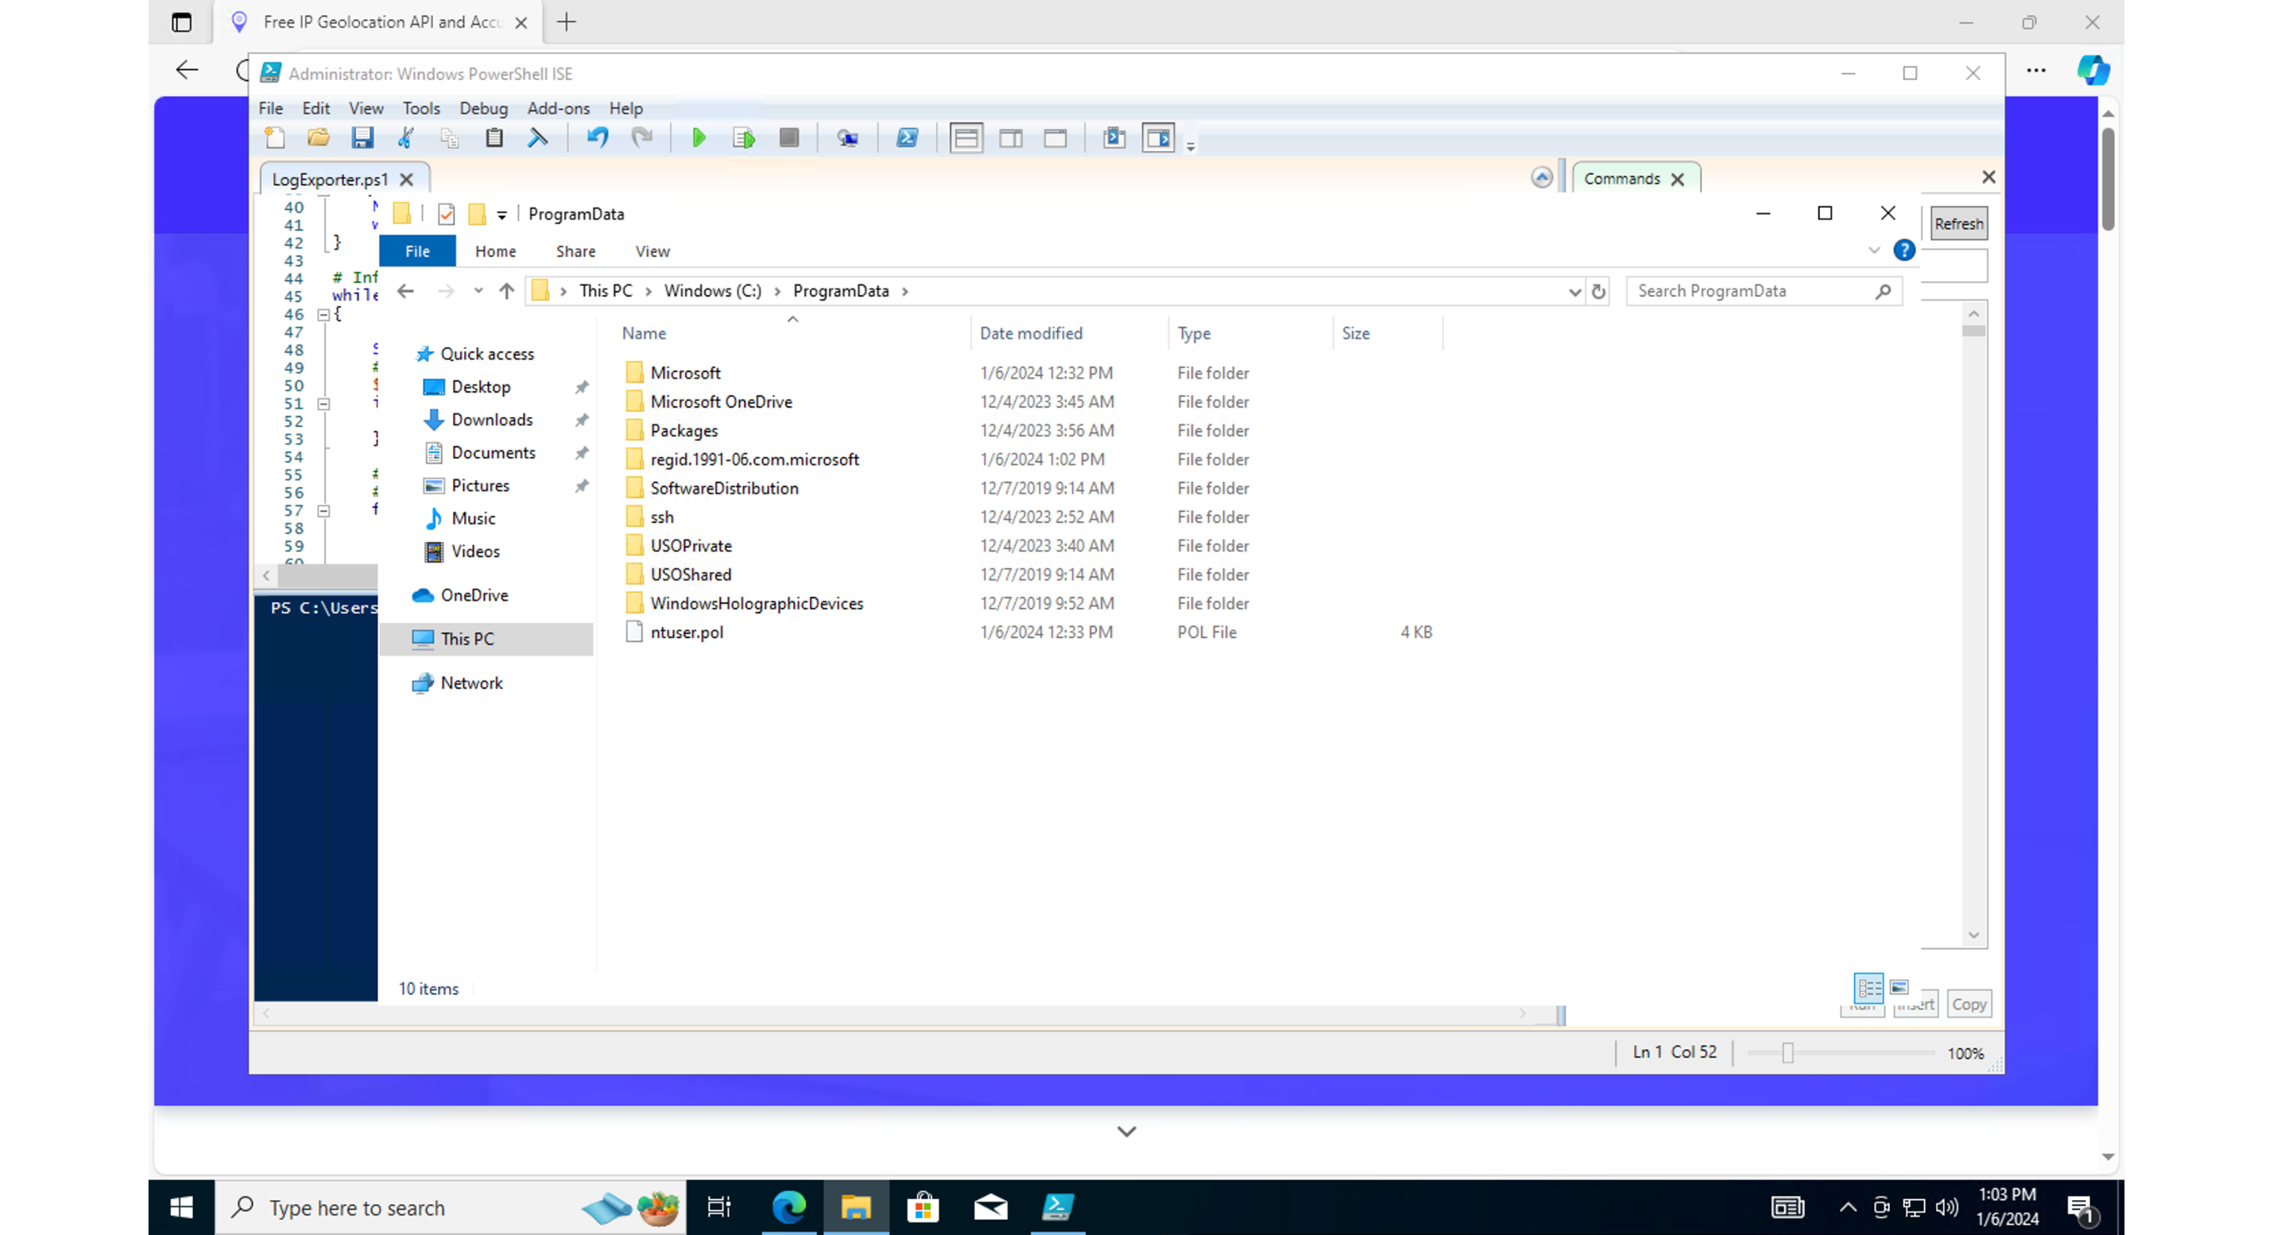Click Start PowerShell in separate window icon
Image resolution: width=2273 pixels, height=1235 pixels.
(906, 137)
